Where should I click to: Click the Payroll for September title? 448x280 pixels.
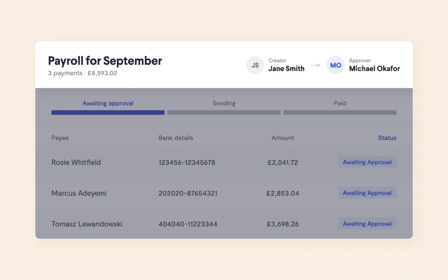[105, 61]
